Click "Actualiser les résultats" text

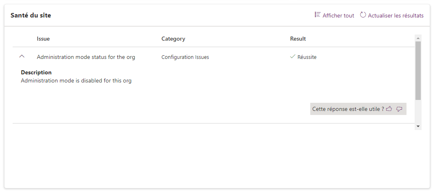(395, 16)
